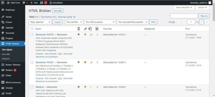Viewport: 215px width, 97px height.
Task: Click Hızlı Düzenle under Elementor #12367
Action: [51, 79]
